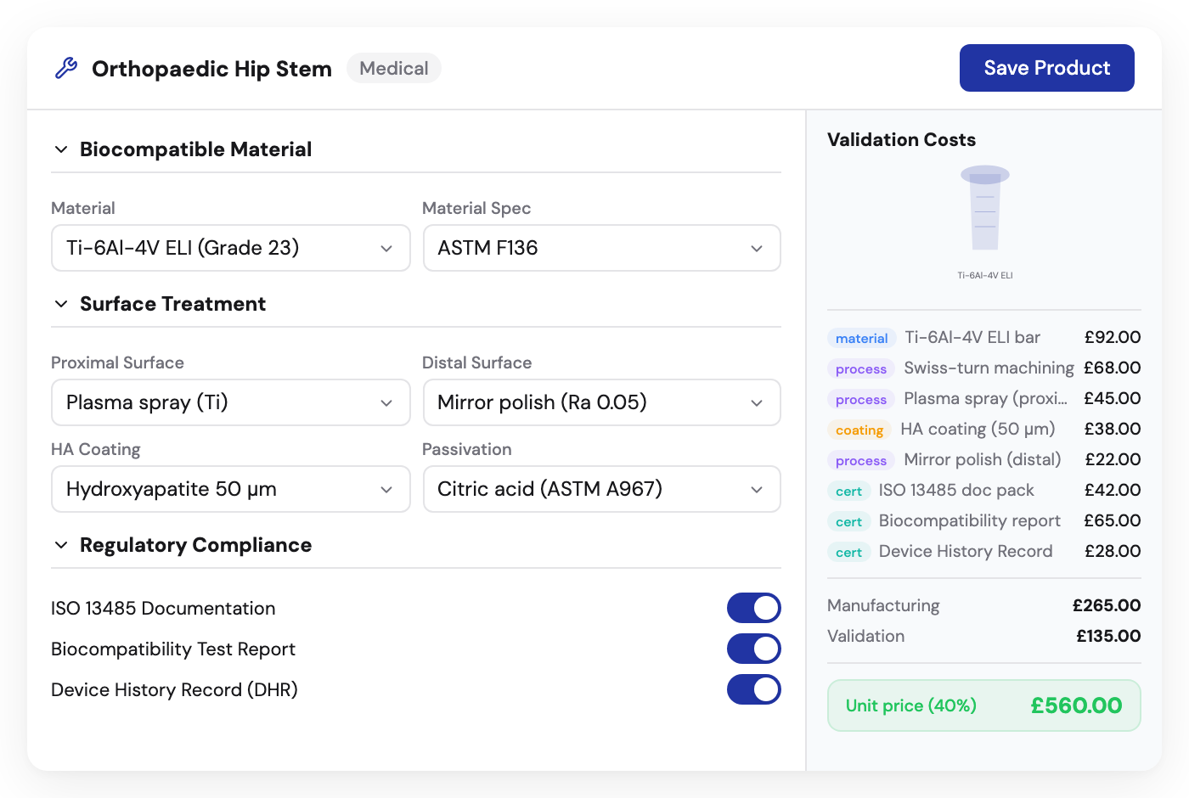
Task: Click the material badge next to Ti-6Al-4V ELI bar
Action: (861, 338)
